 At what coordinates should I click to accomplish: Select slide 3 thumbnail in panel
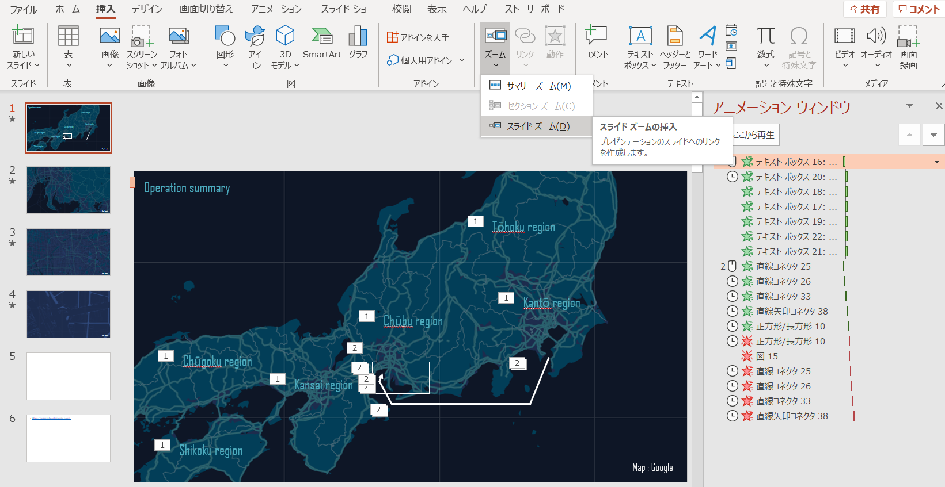[x=69, y=252]
